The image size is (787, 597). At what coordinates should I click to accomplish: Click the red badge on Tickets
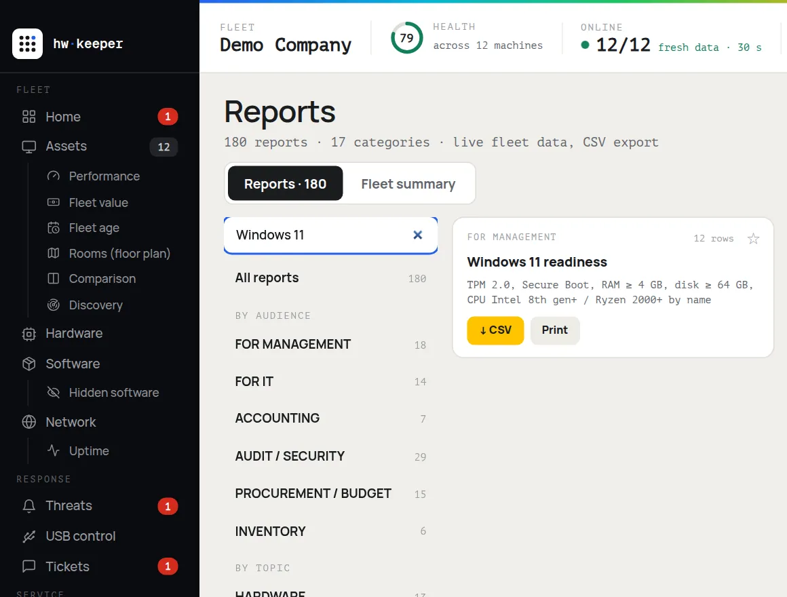(168, 566)
